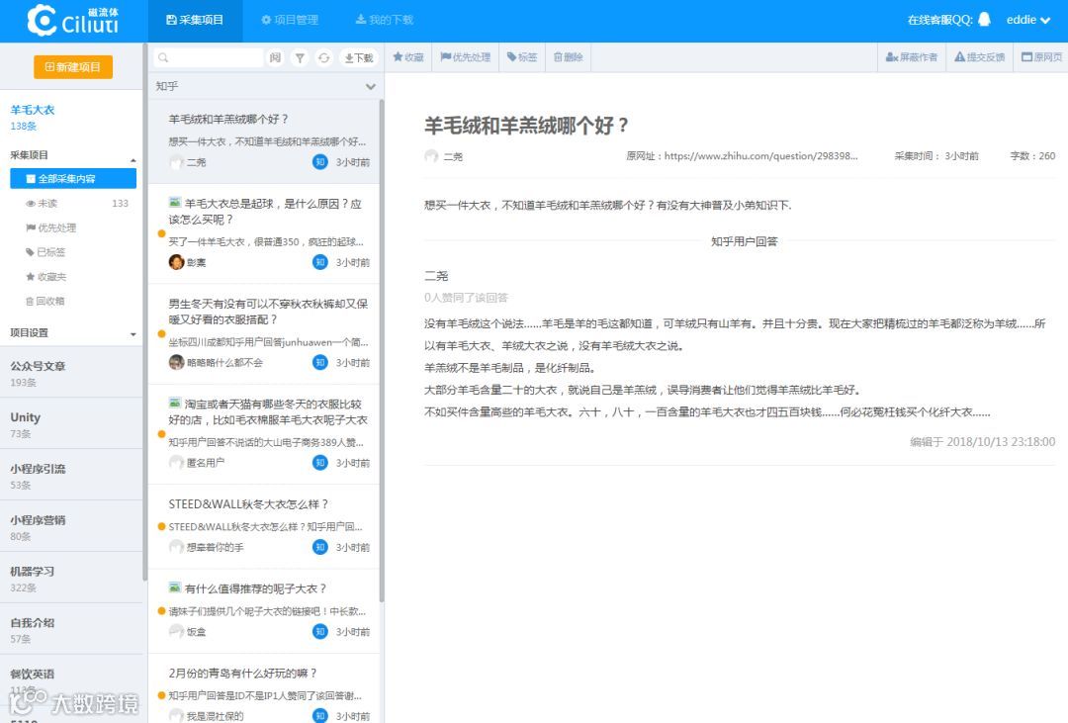Click inside the search input field
1068x723 pixels.
coord(208,57)
